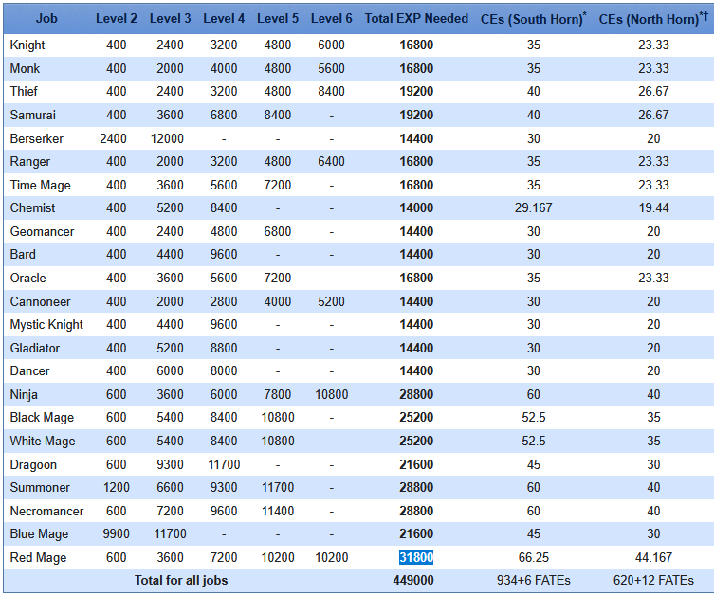
Task: Select the Gladiator job name
Action: coord(34,348)
